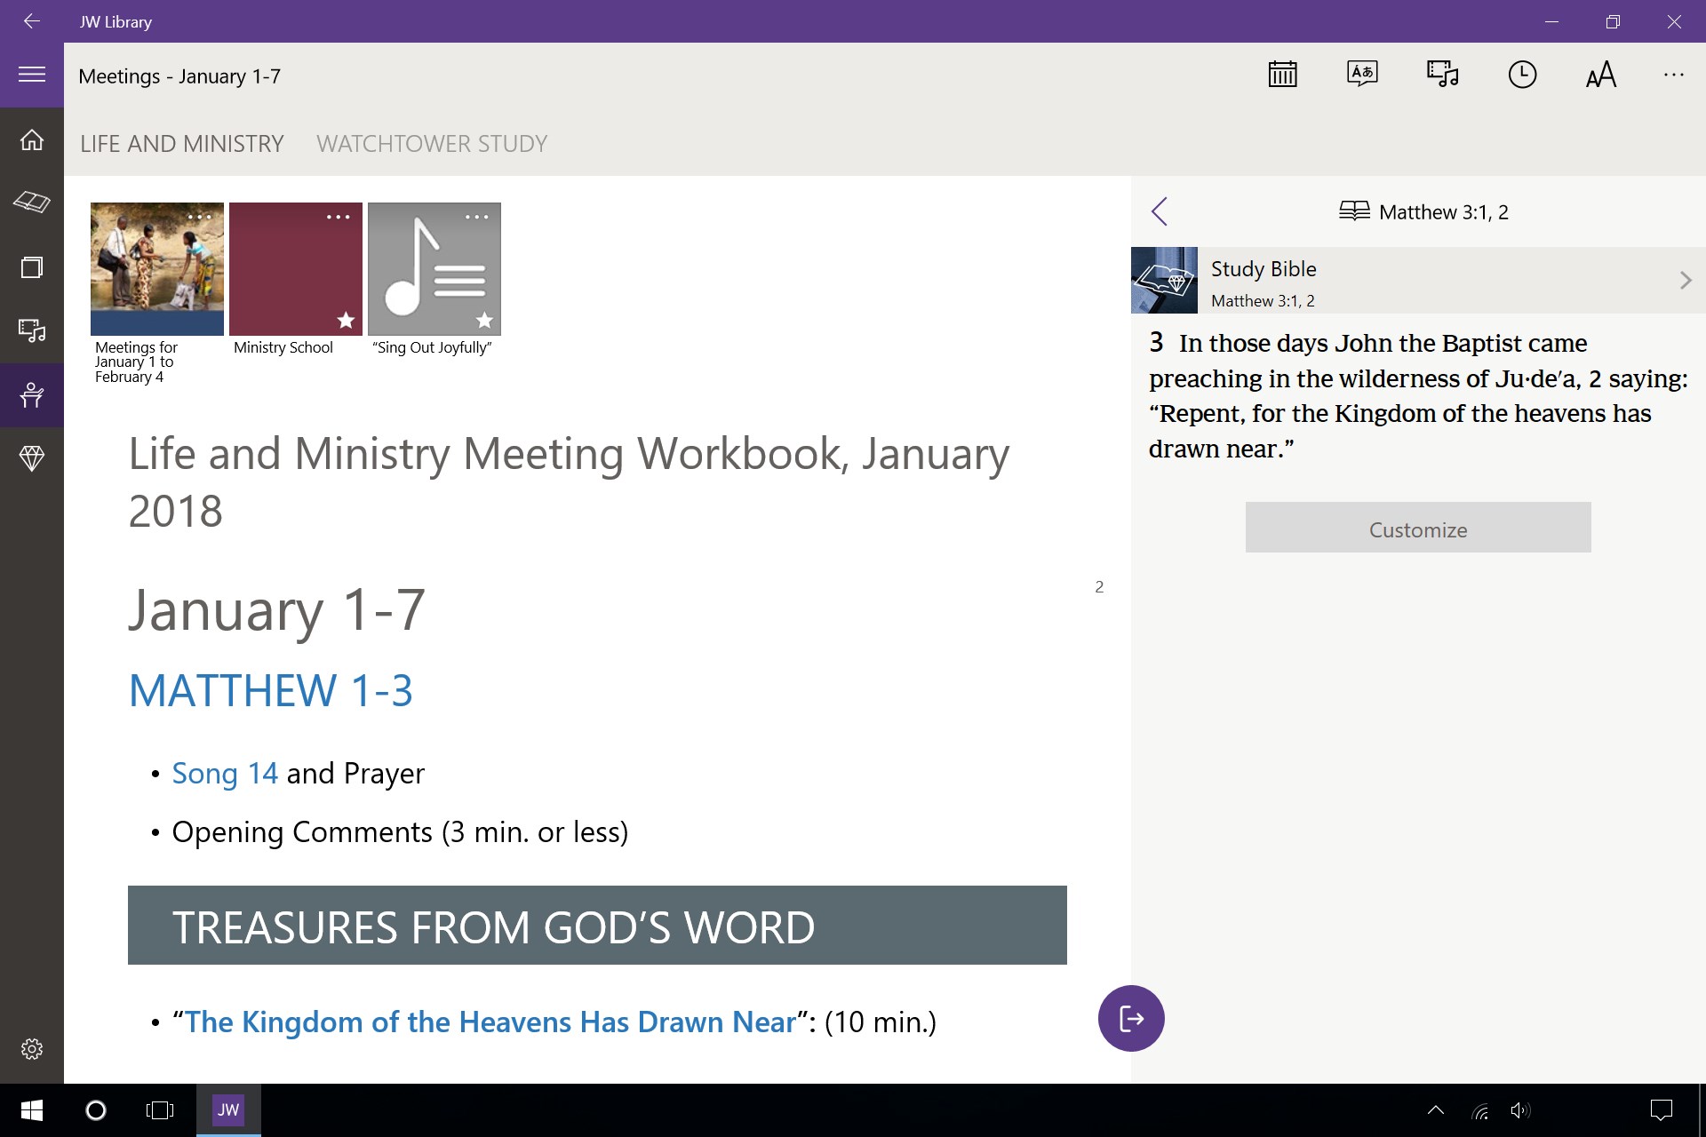
Task: Click the languages icon in top toolbar
Action: (x=1362, y=75)
